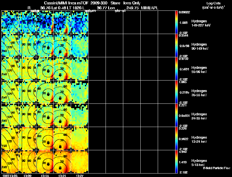Open the 13:27 image in 24-35 keV row
The width and height of the screenshot is (232, 177).
point(80,115)
